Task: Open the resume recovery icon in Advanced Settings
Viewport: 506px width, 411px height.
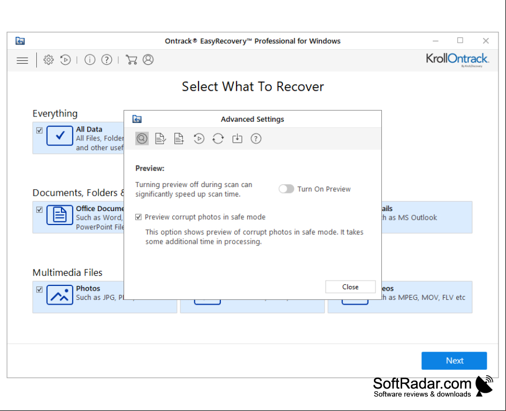Action: (x=199, y=138)
